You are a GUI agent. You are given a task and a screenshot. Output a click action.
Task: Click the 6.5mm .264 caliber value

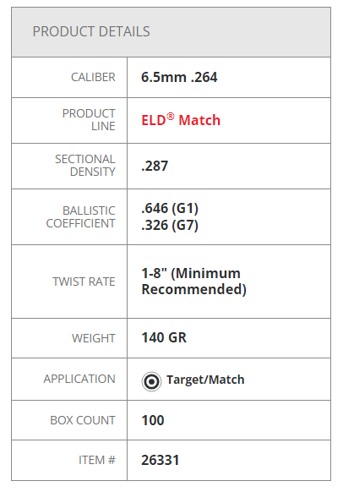pyautogui.click(x=179, y=77)
